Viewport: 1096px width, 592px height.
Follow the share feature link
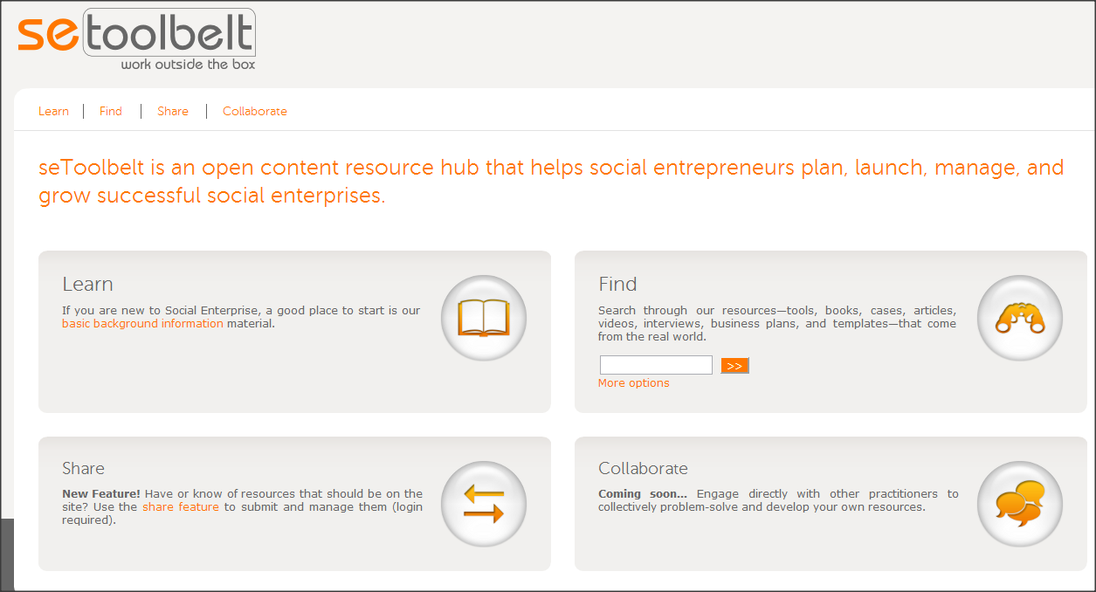(x=181, y=507)
